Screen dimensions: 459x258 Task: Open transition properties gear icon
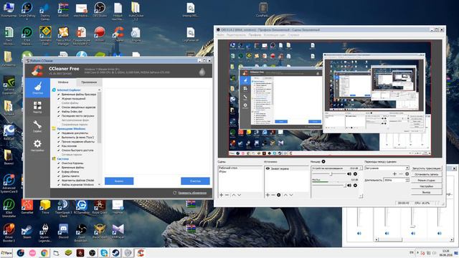[x=407, y=173]
